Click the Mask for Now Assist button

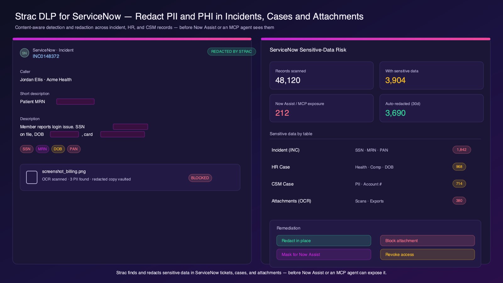point(324,254)
